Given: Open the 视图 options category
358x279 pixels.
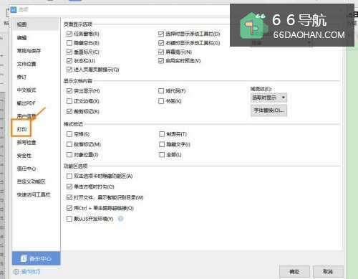Looking at the screenshot, I should click(x=35, y=24).
